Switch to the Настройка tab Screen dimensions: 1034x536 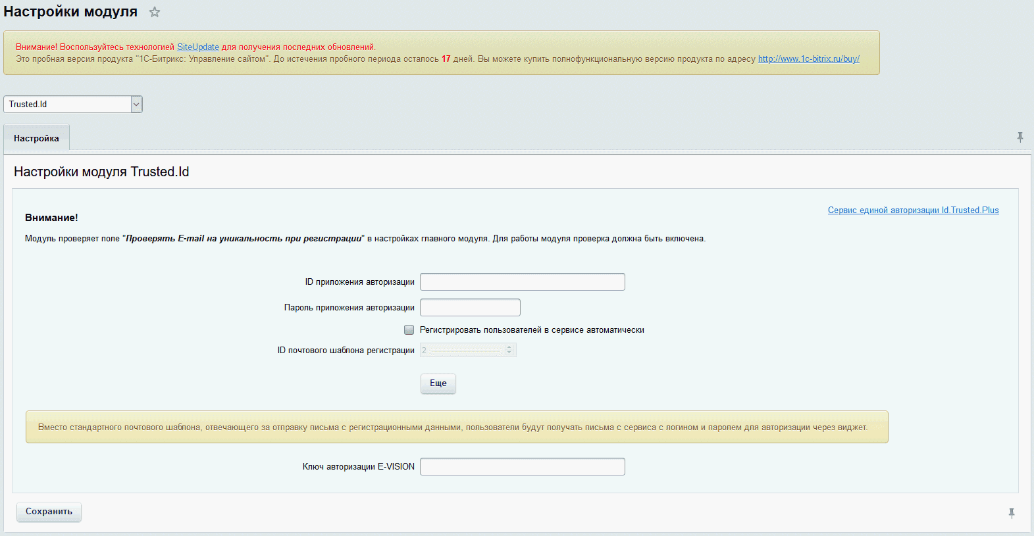pyautogui.click(x=36, y=138)
